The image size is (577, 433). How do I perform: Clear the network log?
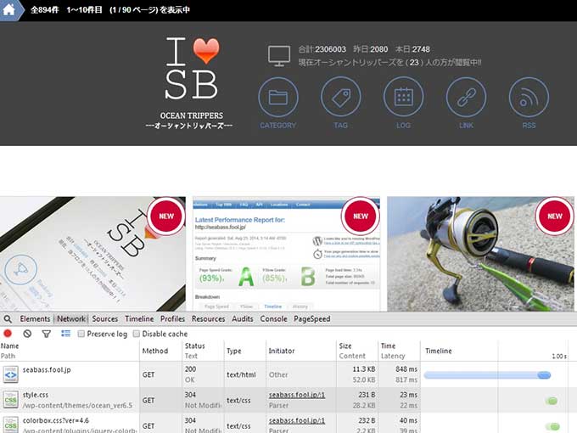pyautogui.click(x=27, y=334)
